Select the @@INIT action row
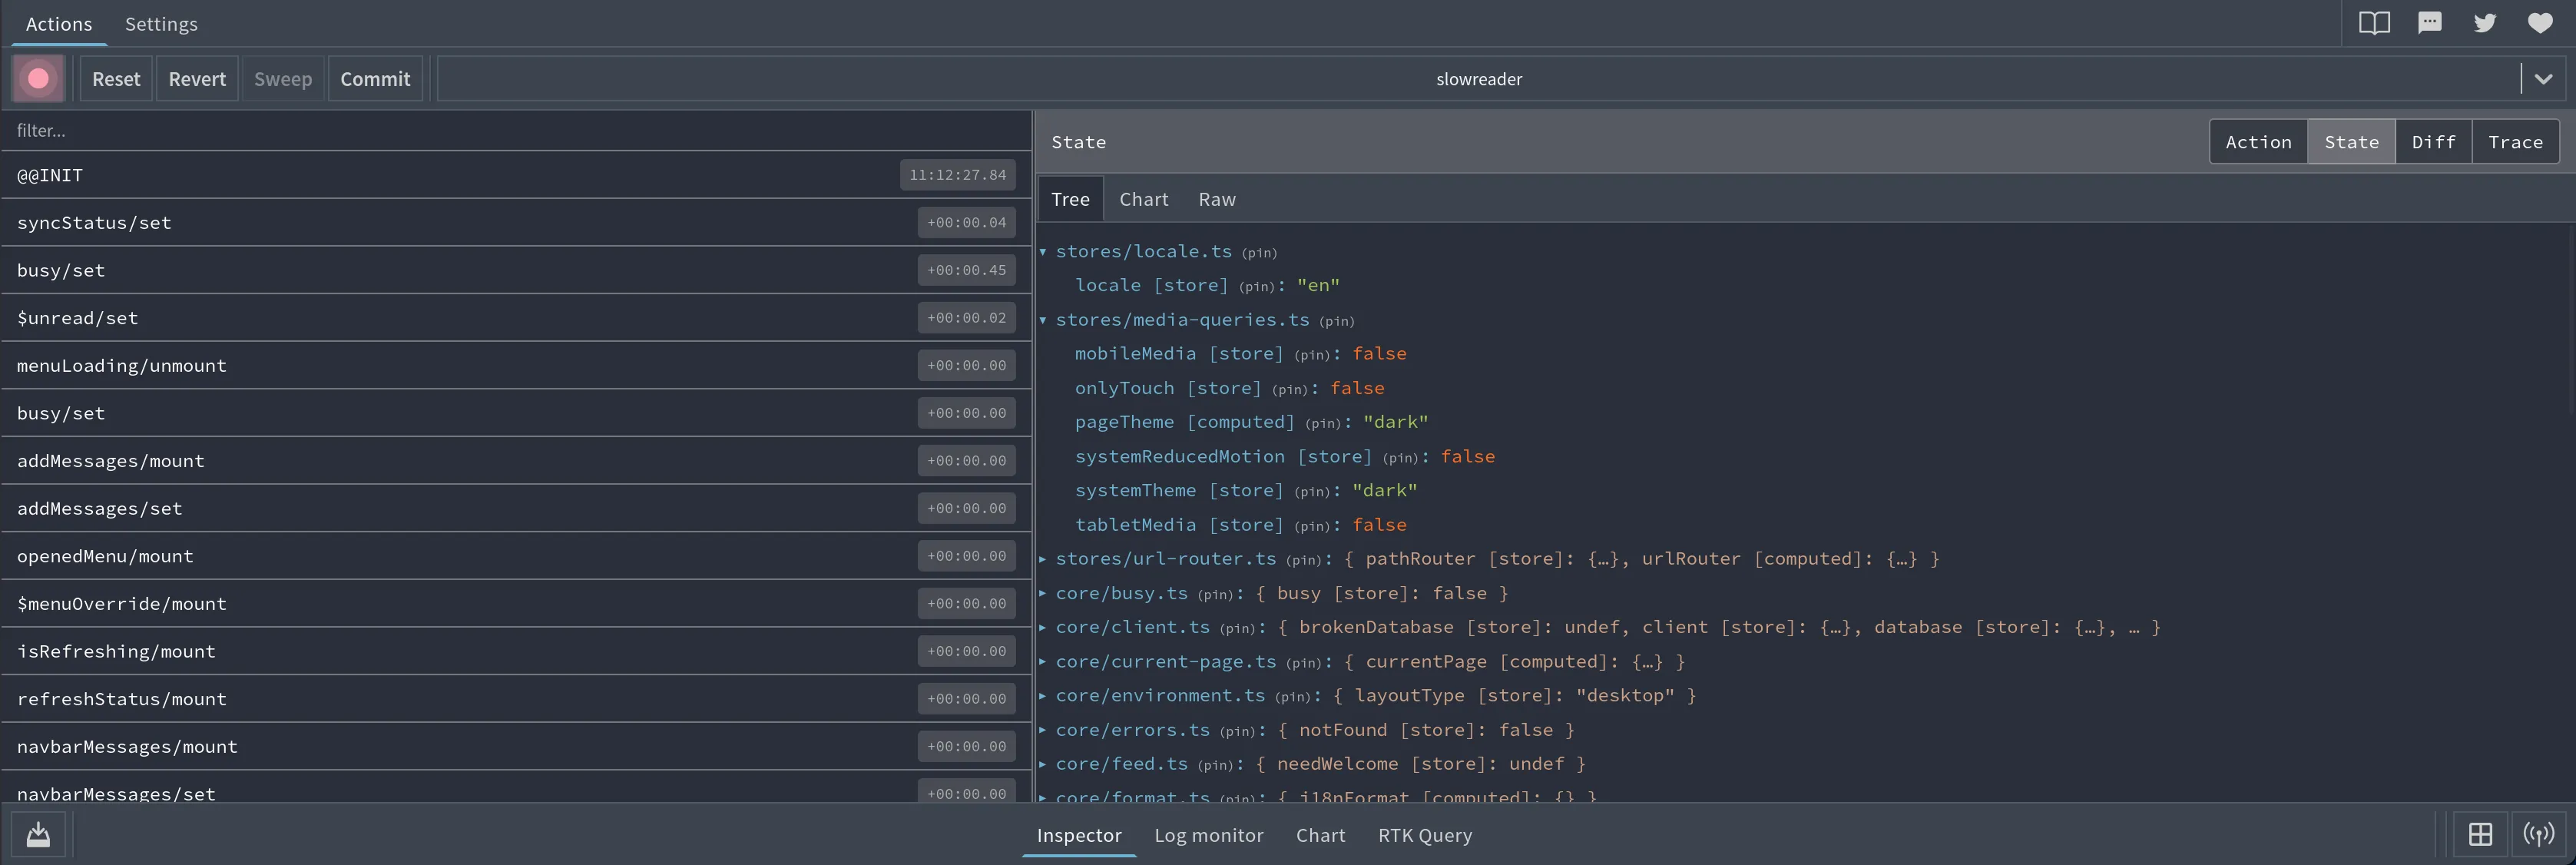This screenshot has width=2576, height=865. coord(516,175)
